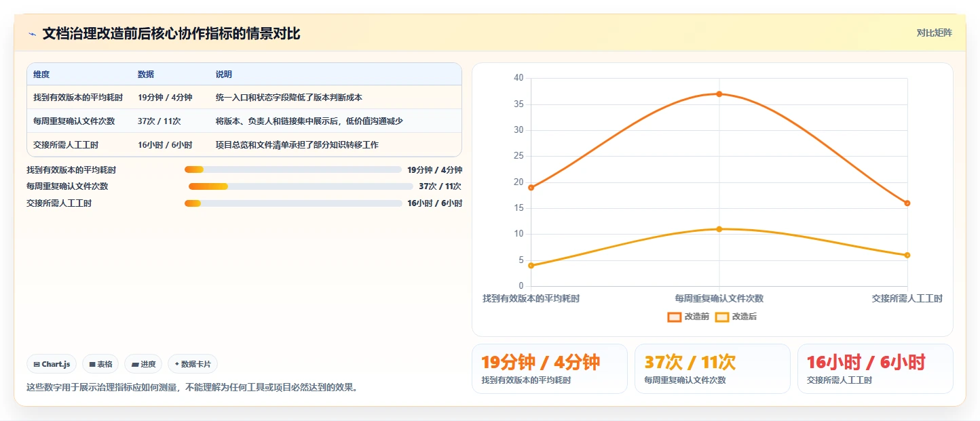Open the 16小时 / 6小时 data card
The width and height of the screenshot is (980, 421).
[875, 369]
